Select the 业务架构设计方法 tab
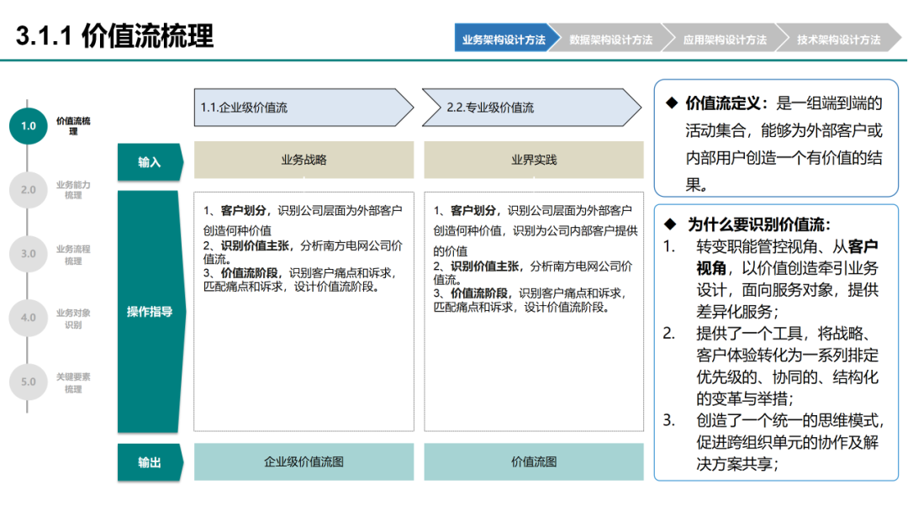 pos(504,38)
